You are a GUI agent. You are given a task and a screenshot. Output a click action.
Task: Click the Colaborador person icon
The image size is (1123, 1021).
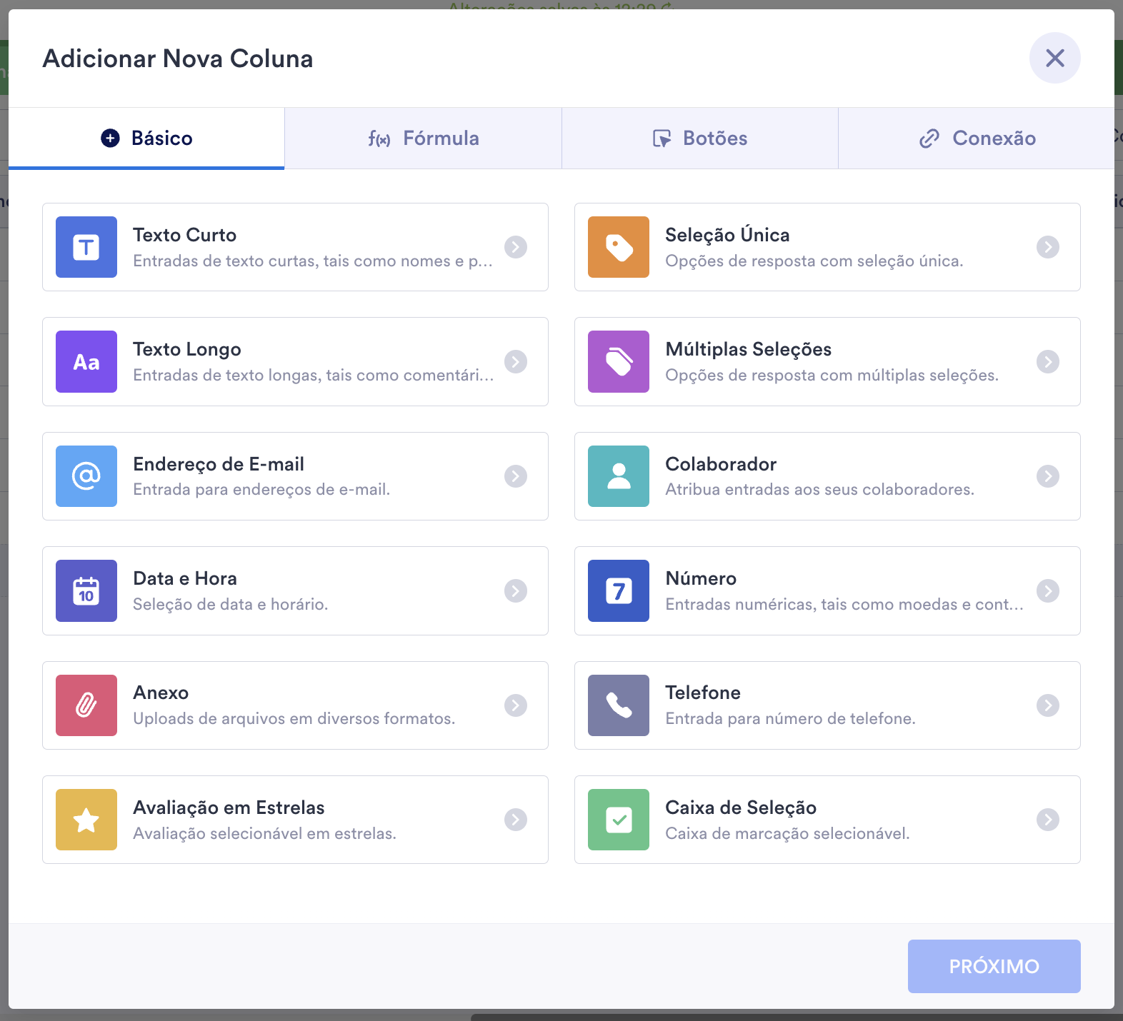(619, 476)
